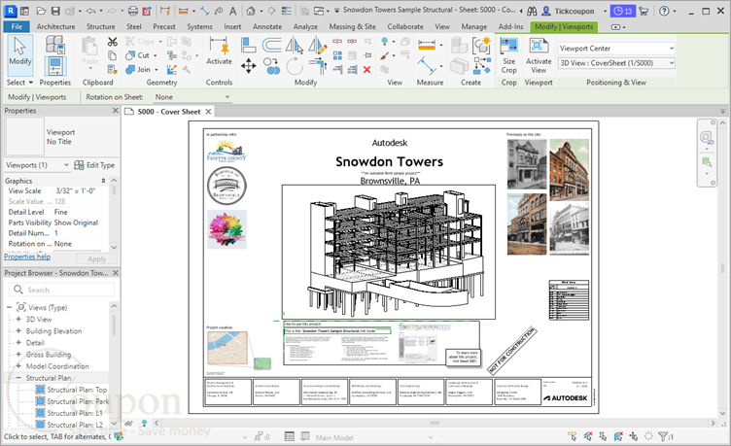
Task: Open the File menu
Action: pos(17,26)
